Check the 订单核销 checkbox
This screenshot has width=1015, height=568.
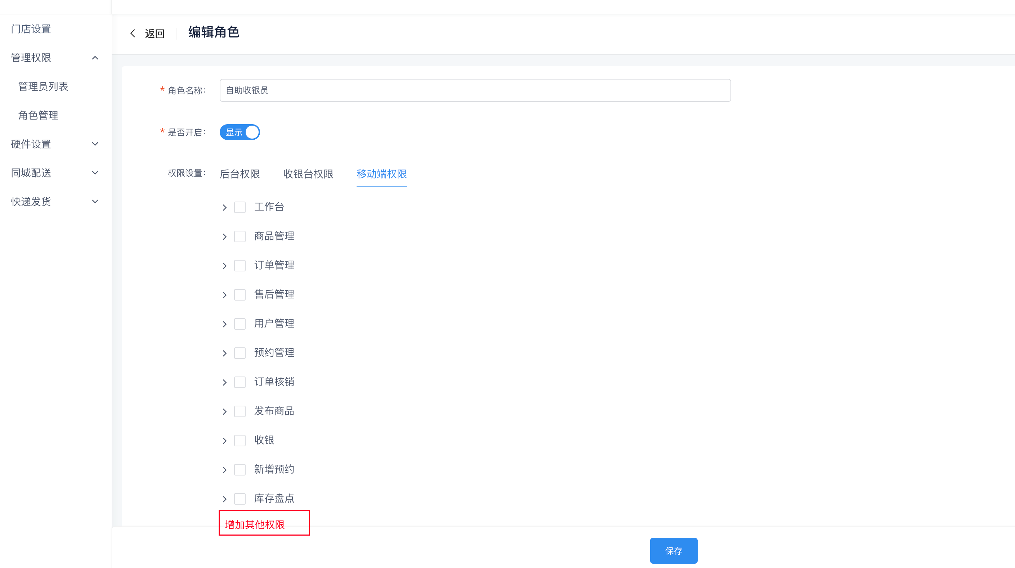[x=240, y=382]
